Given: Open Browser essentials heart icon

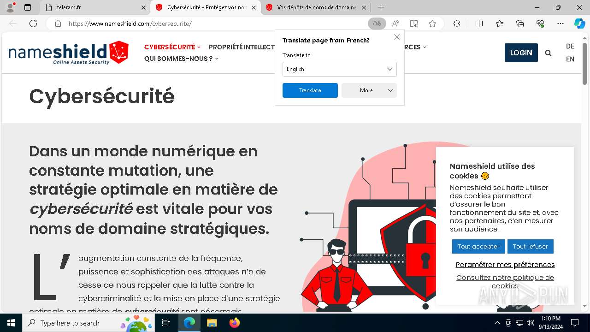Looking at the screenshot, I should tap(540, 24).
